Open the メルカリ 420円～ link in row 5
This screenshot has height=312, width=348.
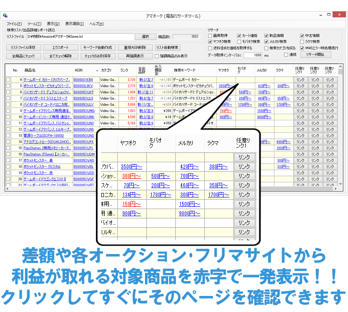264,86
